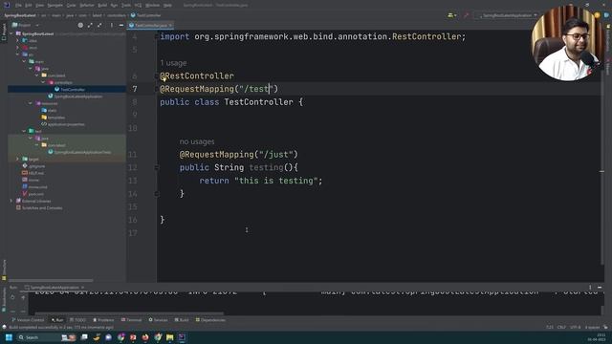Open Firefox from the taskbar
This screenshot has width=612, height=344.
[145, 337]
